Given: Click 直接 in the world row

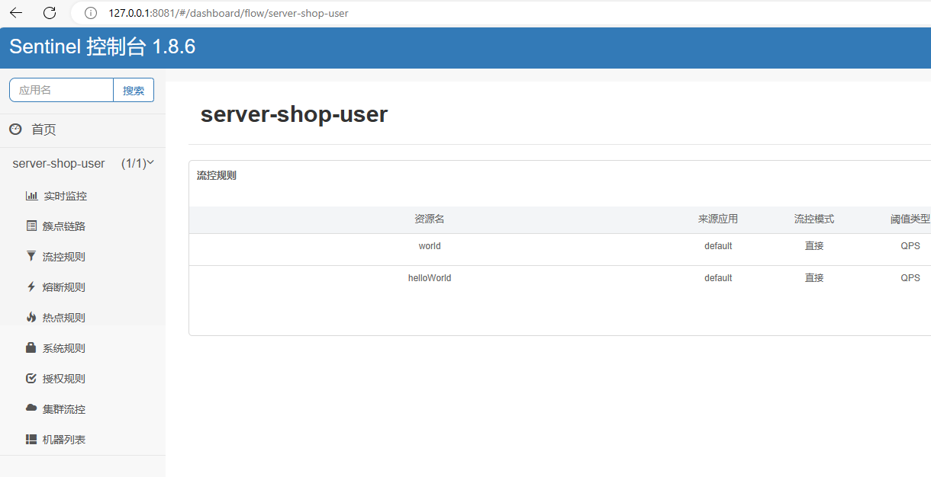Looking at the screenshot, I should [814, 246].
